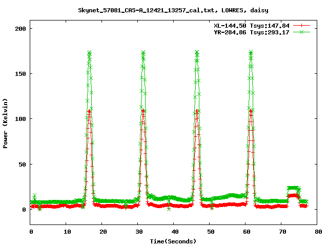Click the red peak top near 61 seconds
Screen dimensions: 328x246
(x=251, y=111)
